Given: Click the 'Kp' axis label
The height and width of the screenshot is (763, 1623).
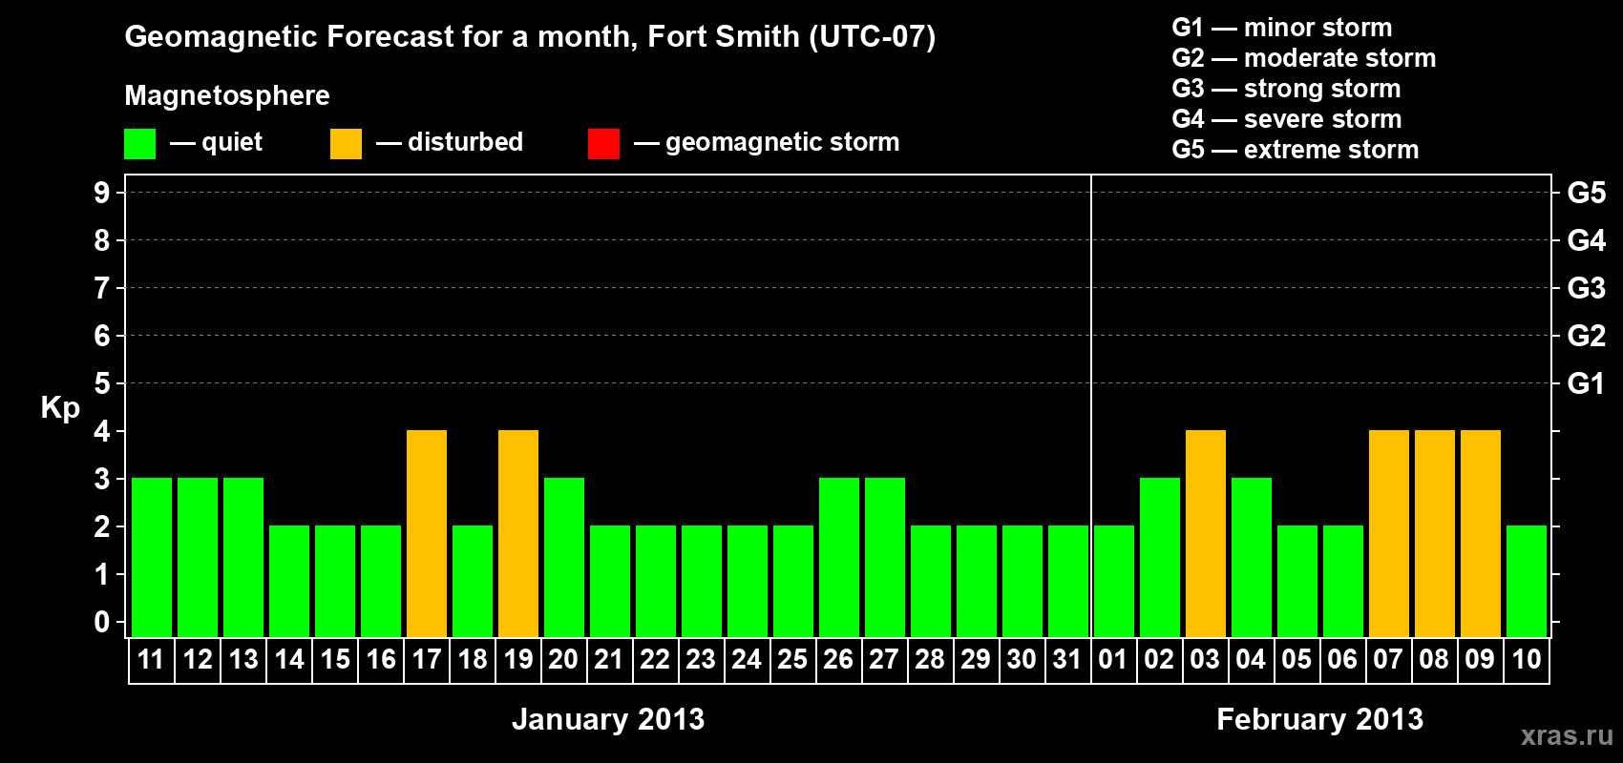Looking at the screenshot, I should pos(60,409).
